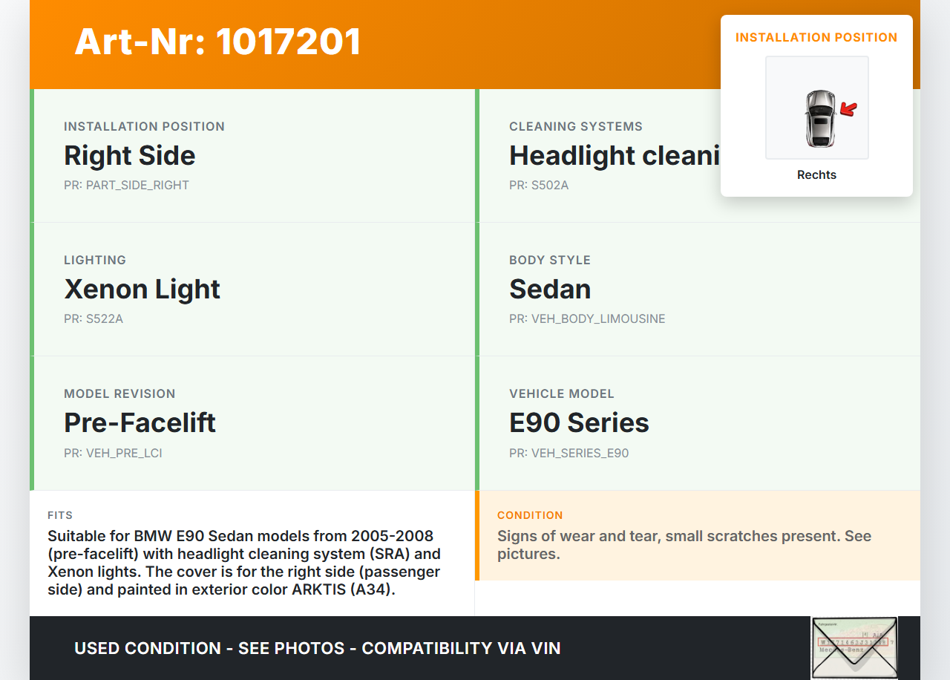Click the 'PR: PART_SIDE_RIGHT' code
Viewport: 950px width, 680px height.
pos(126,186)
